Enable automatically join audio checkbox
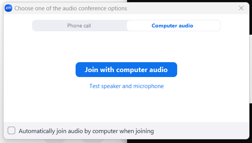This screenshot has width=252, height=143. (x=11, y=130)
